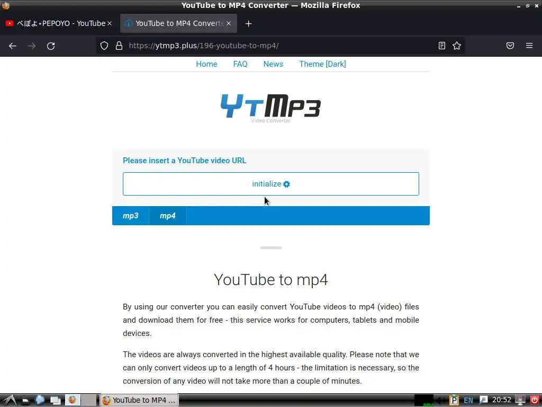
Task: Go back with the browser back arrow
Action: pos(13,46)
